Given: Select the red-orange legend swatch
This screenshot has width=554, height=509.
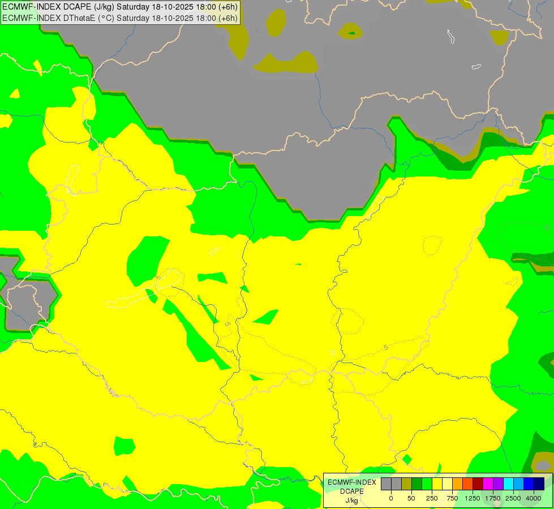Looking at the screenshot, I should (468, 484).
